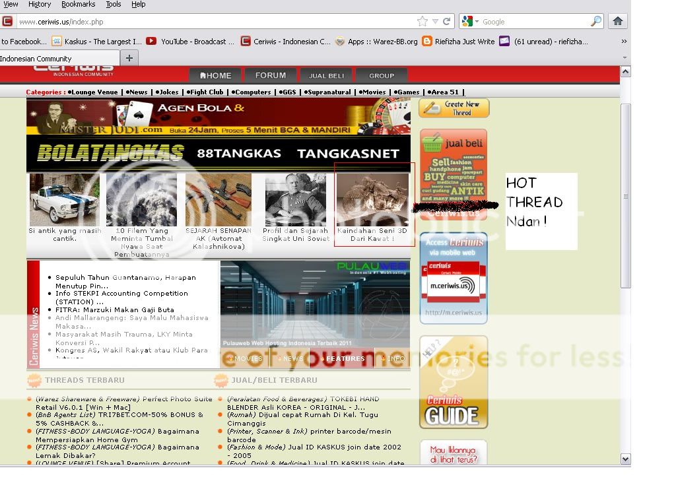Open the printer barcode/mesin barcode listing
The image size is (676, 487).
[x=309, y=436]
